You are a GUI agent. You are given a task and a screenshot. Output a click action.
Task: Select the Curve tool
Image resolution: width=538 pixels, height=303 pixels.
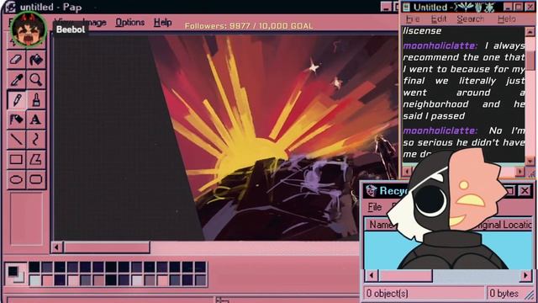pyautogui.click(x=35, y=140)
